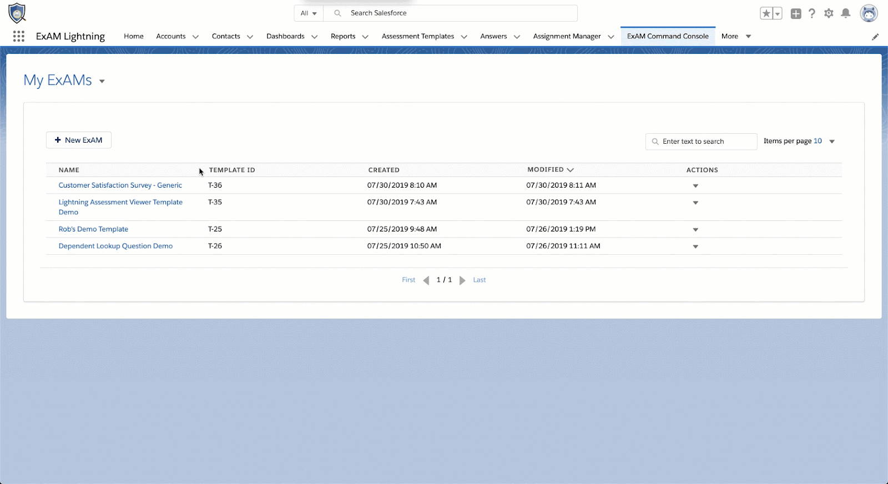Click modified date 07/26/2019 1:19 PM
The width and height of the screenshot is (888, 484).
pyautogui.click(x=561, y=229)
